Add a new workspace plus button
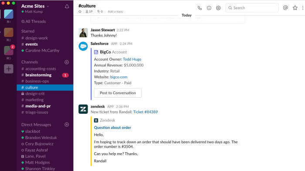The width and height of the screenshot is (305, 171). coord(9,69)
